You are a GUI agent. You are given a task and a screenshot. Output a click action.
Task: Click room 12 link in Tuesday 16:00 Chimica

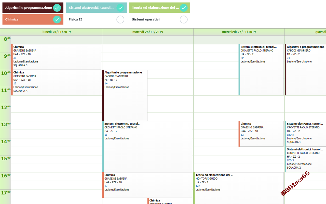(106, 186)
